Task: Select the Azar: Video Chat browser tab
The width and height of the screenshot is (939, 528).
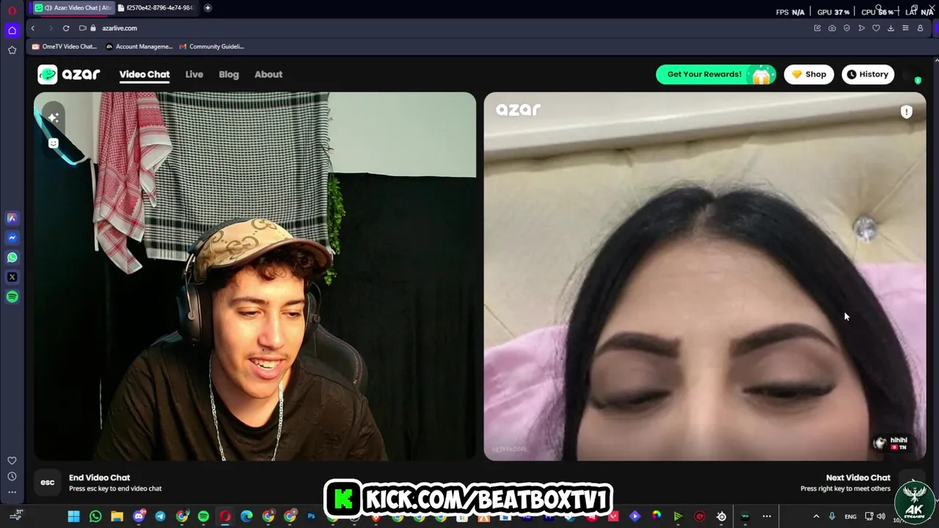Action: 73,8
